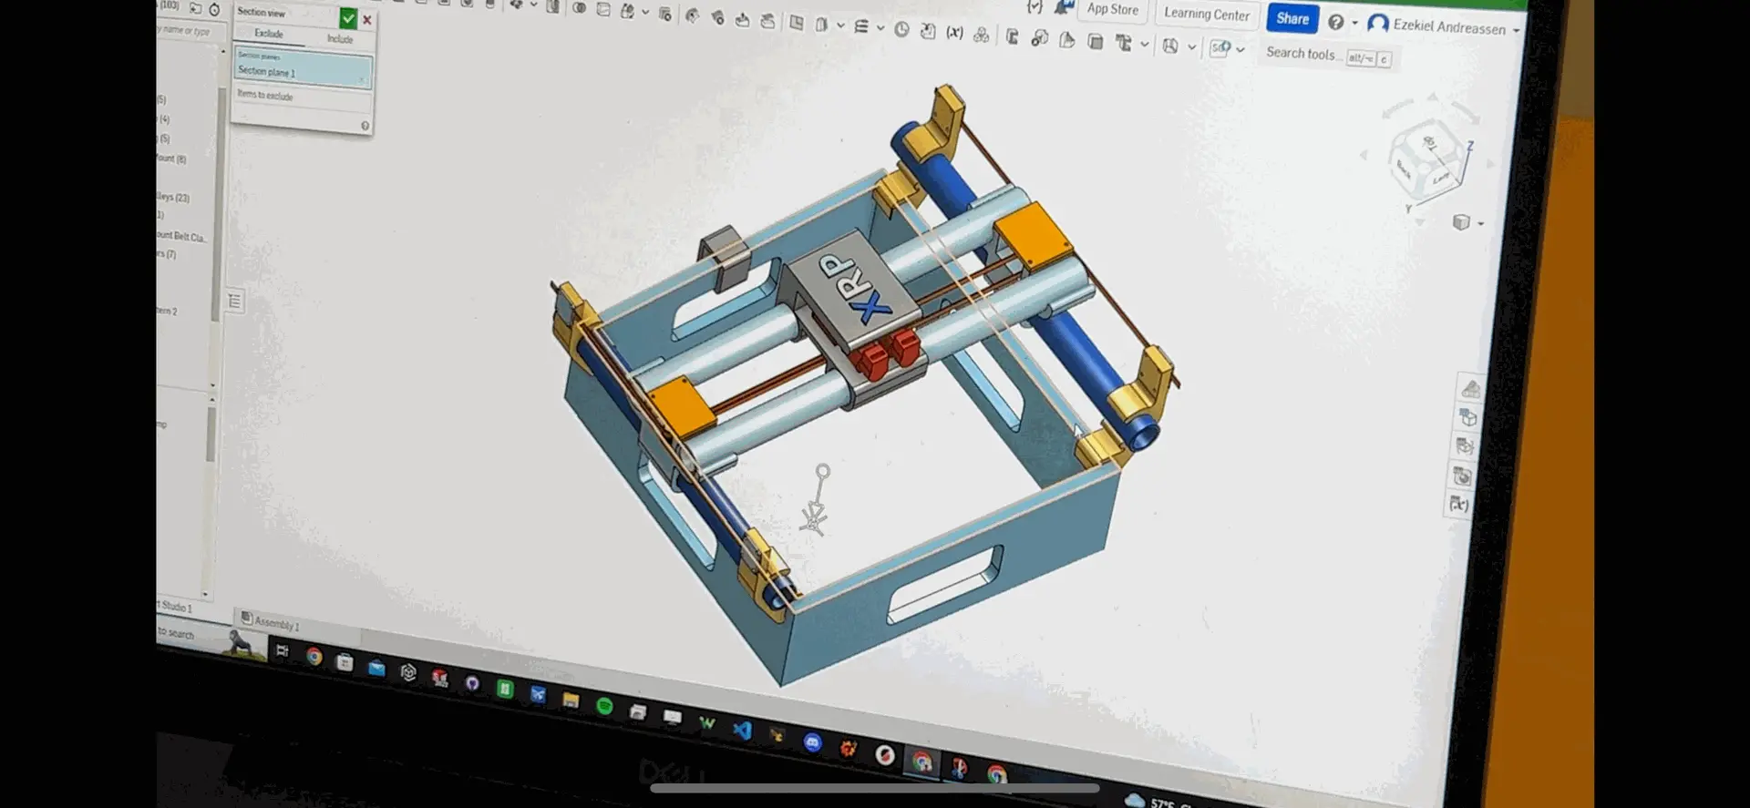This screenshot has width=1750, height=808.
Task: Select the Pulleys (23) folder in list
Action: pyautogui.click(x=173, y=198)
